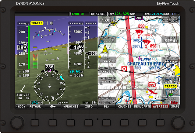Image resolution: width=195 pixels, height=133 pixels.
Task: Tap the outside temperature T°EXT 39F
Action: [x=90, y=103]
